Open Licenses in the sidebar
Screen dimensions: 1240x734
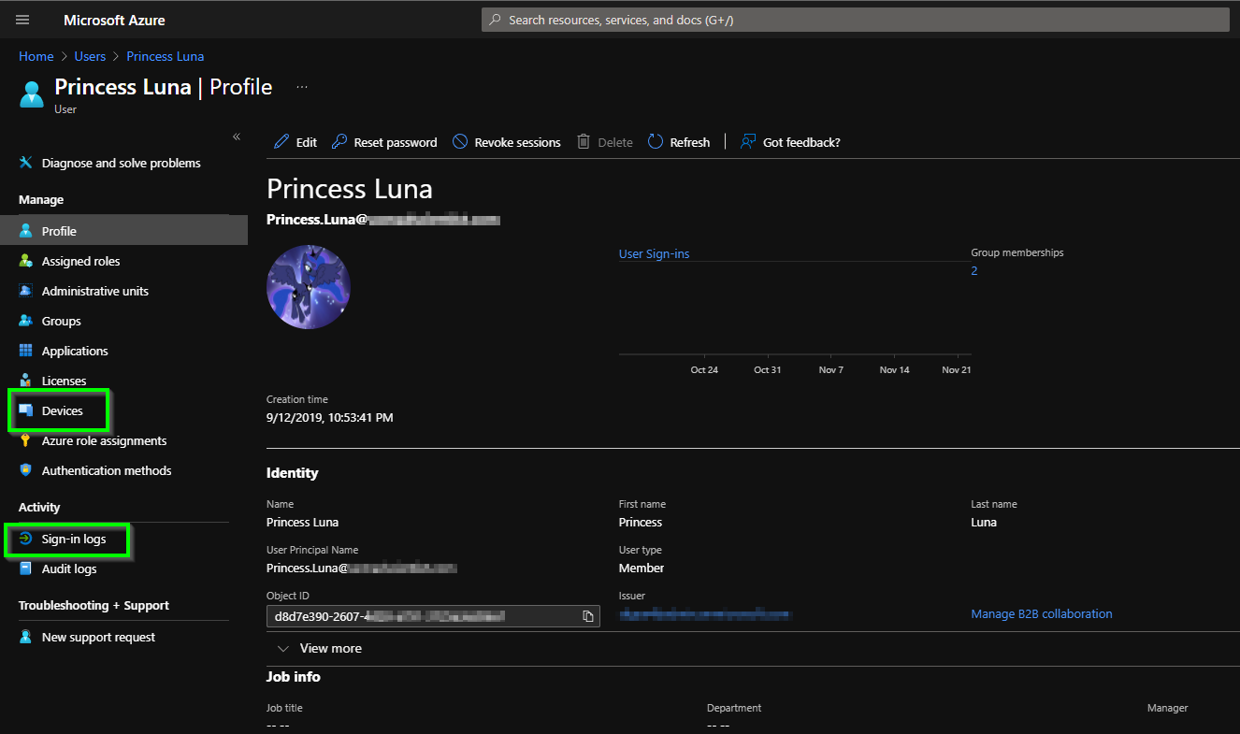tap(65, 381)
